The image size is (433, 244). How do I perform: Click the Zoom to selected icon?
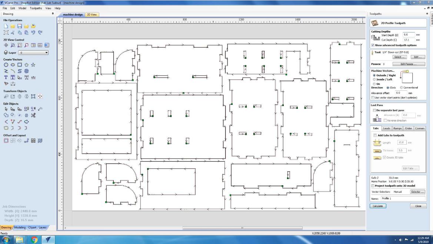(26, 45)
